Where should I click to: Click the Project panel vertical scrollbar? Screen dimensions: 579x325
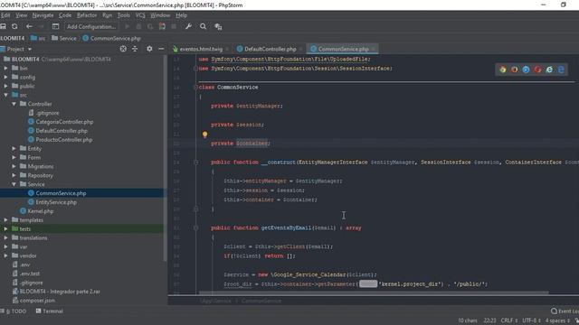point(165,159)
